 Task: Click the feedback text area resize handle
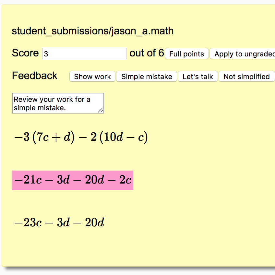[x=101, y=110]
